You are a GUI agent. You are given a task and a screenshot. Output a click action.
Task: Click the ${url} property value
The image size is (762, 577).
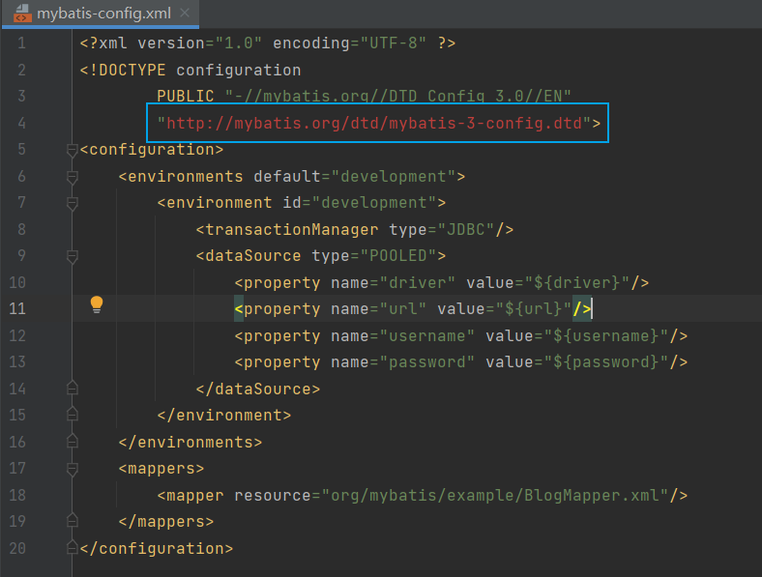click(533, 309)
